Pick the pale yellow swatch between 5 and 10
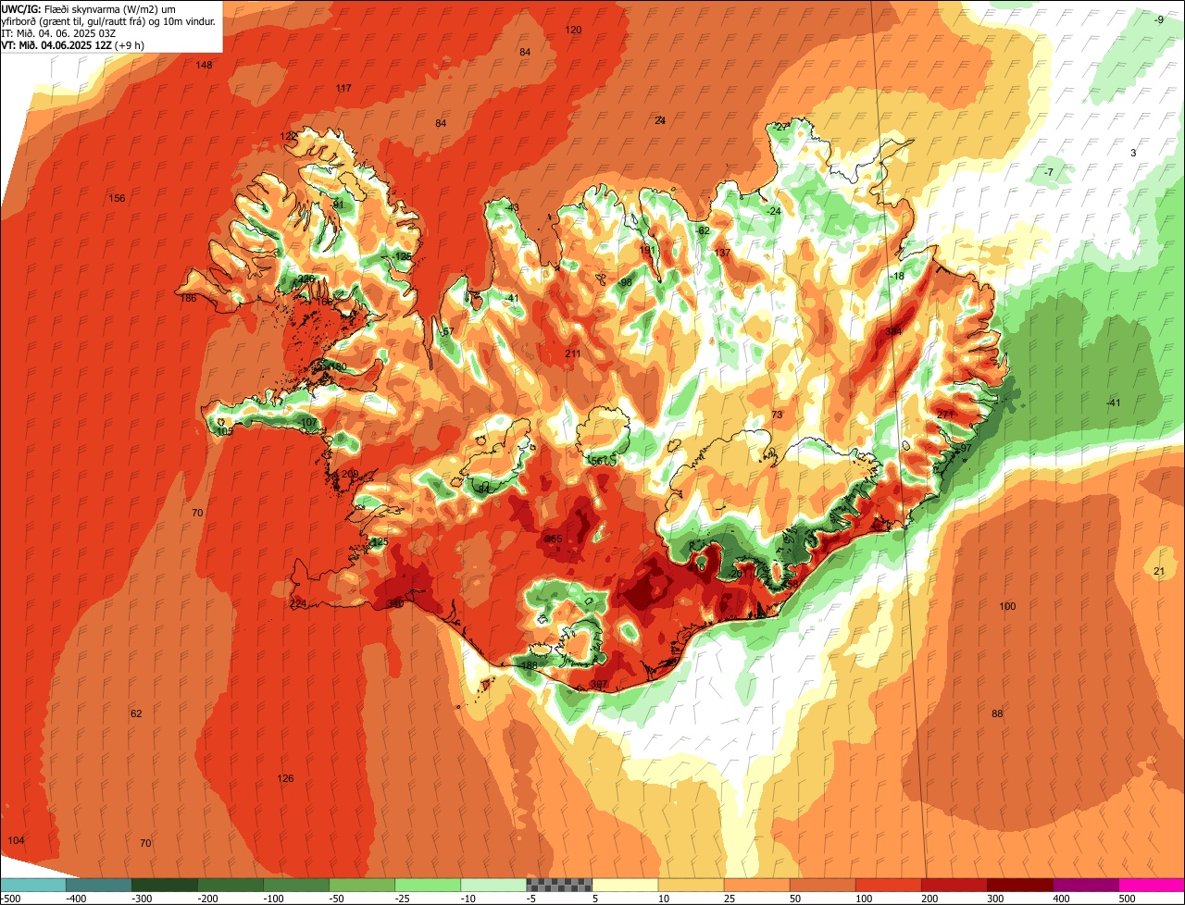This screenshot has height=905, width=1185. [x=625, y=884]
